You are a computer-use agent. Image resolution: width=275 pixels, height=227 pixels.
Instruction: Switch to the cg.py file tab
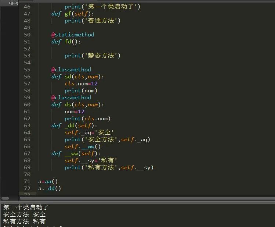click(13, 3)
